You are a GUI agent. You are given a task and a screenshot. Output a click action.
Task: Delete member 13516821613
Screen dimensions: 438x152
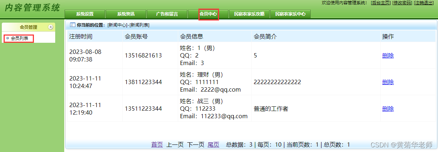388,55
